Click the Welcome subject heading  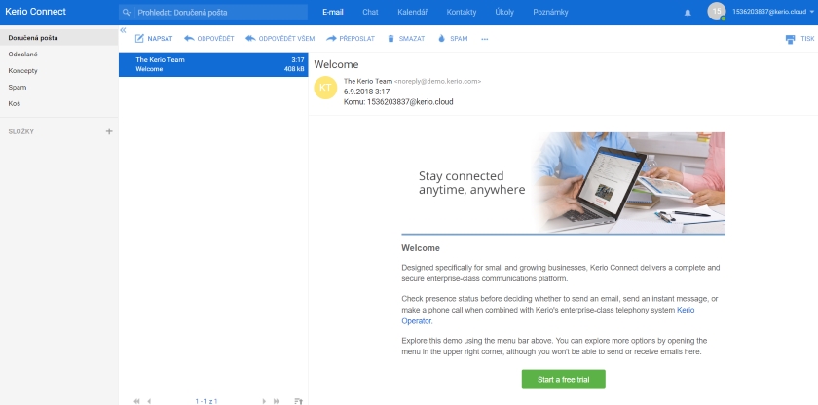(x=336, y=64)
